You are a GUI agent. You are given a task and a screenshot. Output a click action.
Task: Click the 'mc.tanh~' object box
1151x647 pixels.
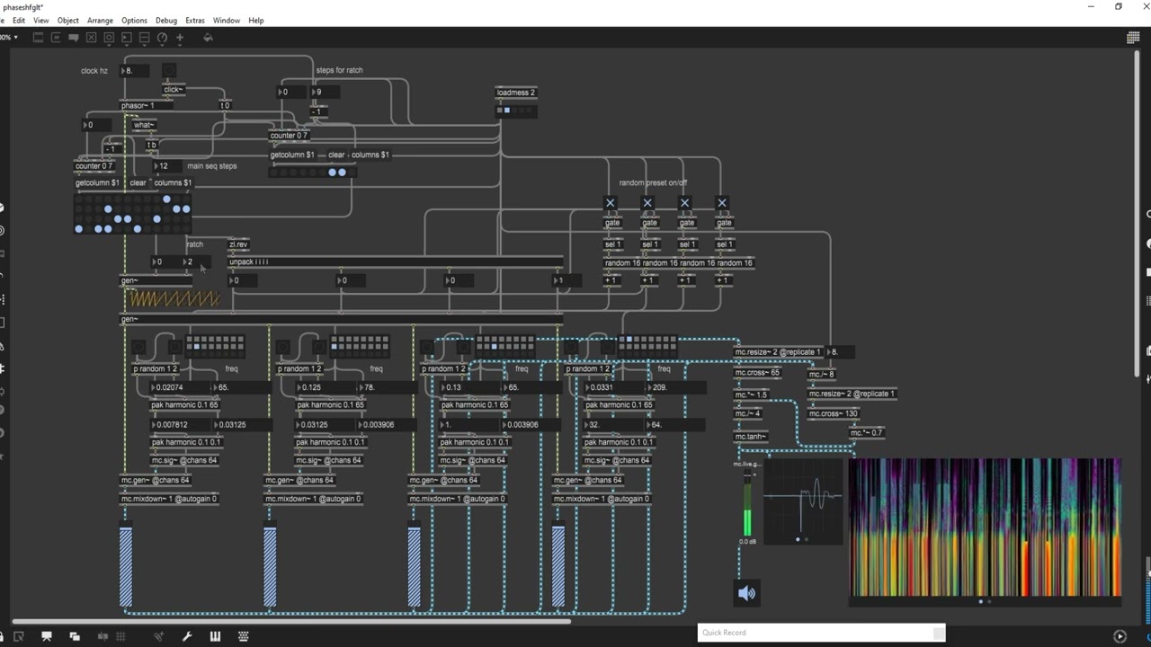coord(751,437)
